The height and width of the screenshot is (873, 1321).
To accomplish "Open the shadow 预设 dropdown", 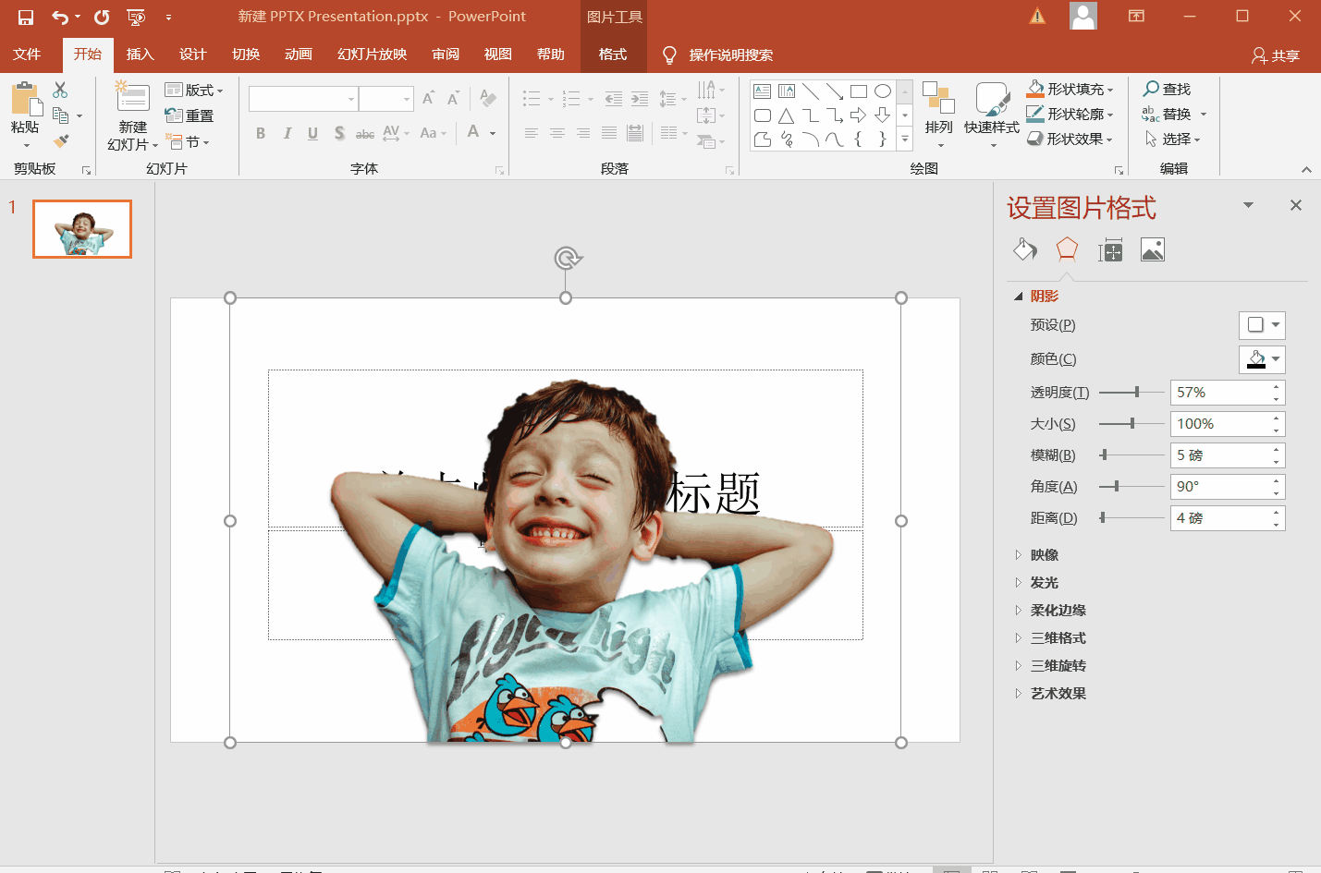I will [x=1262, y=325].
